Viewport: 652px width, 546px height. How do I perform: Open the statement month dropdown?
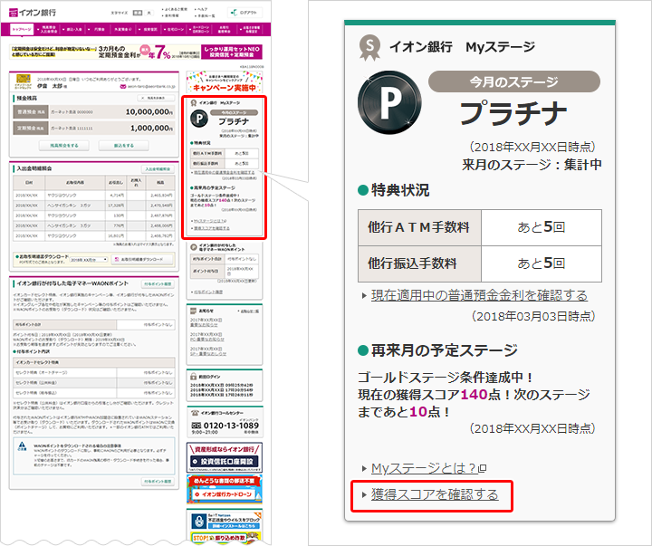(x=89, y=260)
